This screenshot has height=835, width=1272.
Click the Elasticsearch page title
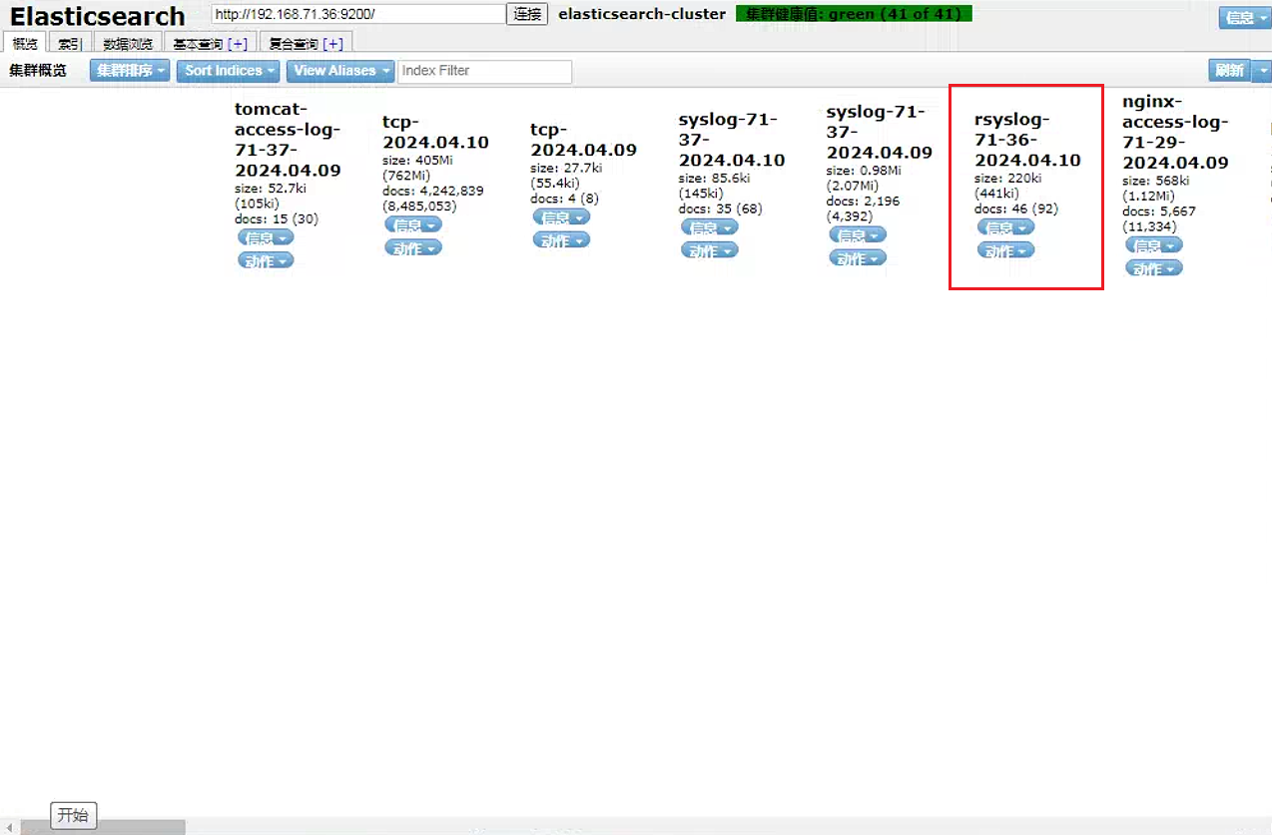97,16
